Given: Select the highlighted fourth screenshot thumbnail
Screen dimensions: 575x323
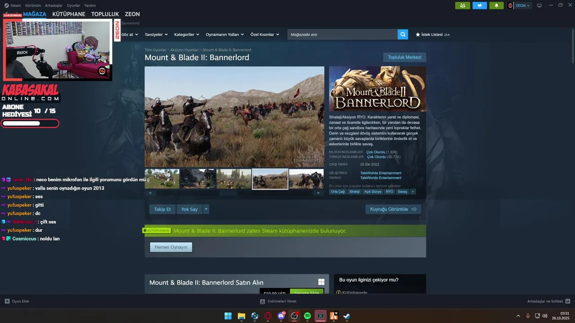Looking at the screenshot, I should pyautogui.click(x=270, y=179).
